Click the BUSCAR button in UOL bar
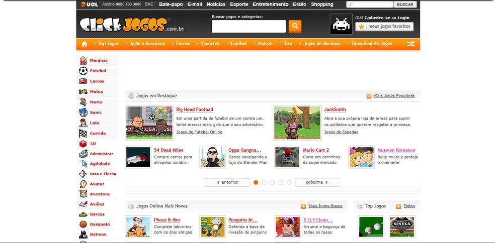 405,5
